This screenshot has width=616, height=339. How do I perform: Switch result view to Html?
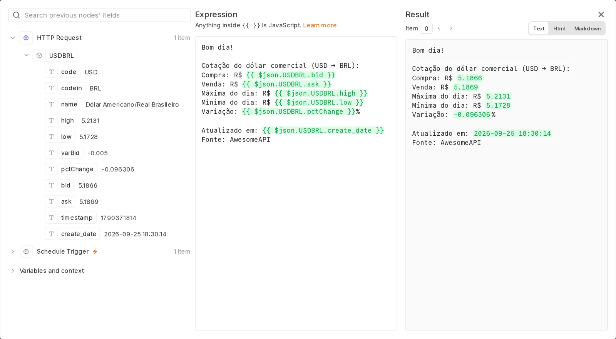559,28
